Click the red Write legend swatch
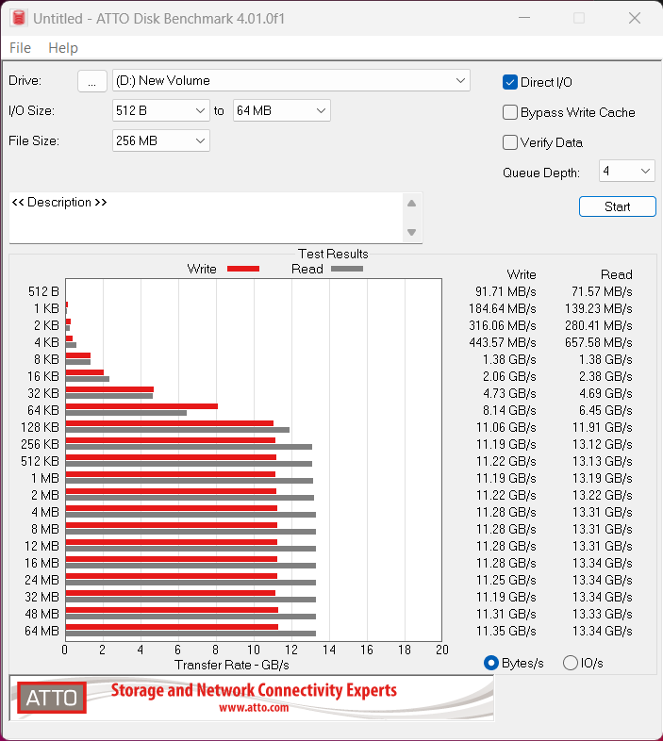Viewport: 663px width, 741px height. click(x=242, y=269)
